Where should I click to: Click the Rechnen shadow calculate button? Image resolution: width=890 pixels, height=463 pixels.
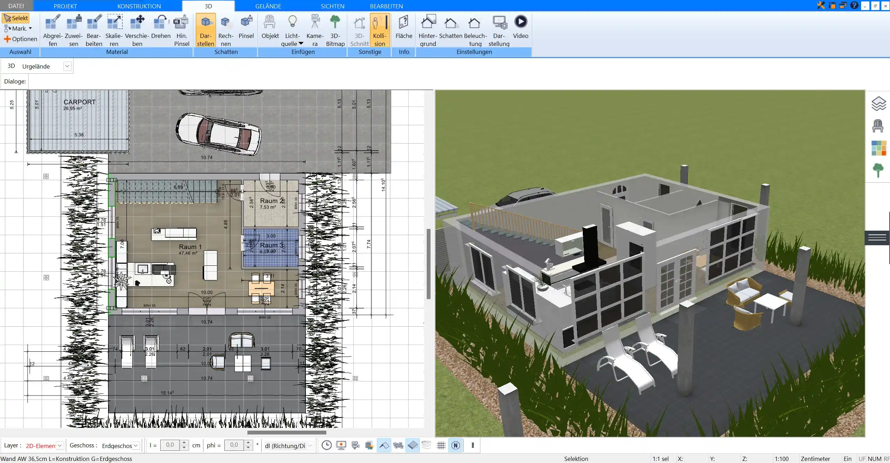226,30
